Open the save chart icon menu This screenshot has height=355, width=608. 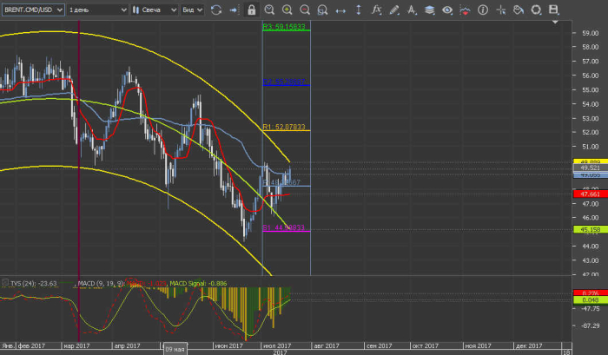(554, 10)
